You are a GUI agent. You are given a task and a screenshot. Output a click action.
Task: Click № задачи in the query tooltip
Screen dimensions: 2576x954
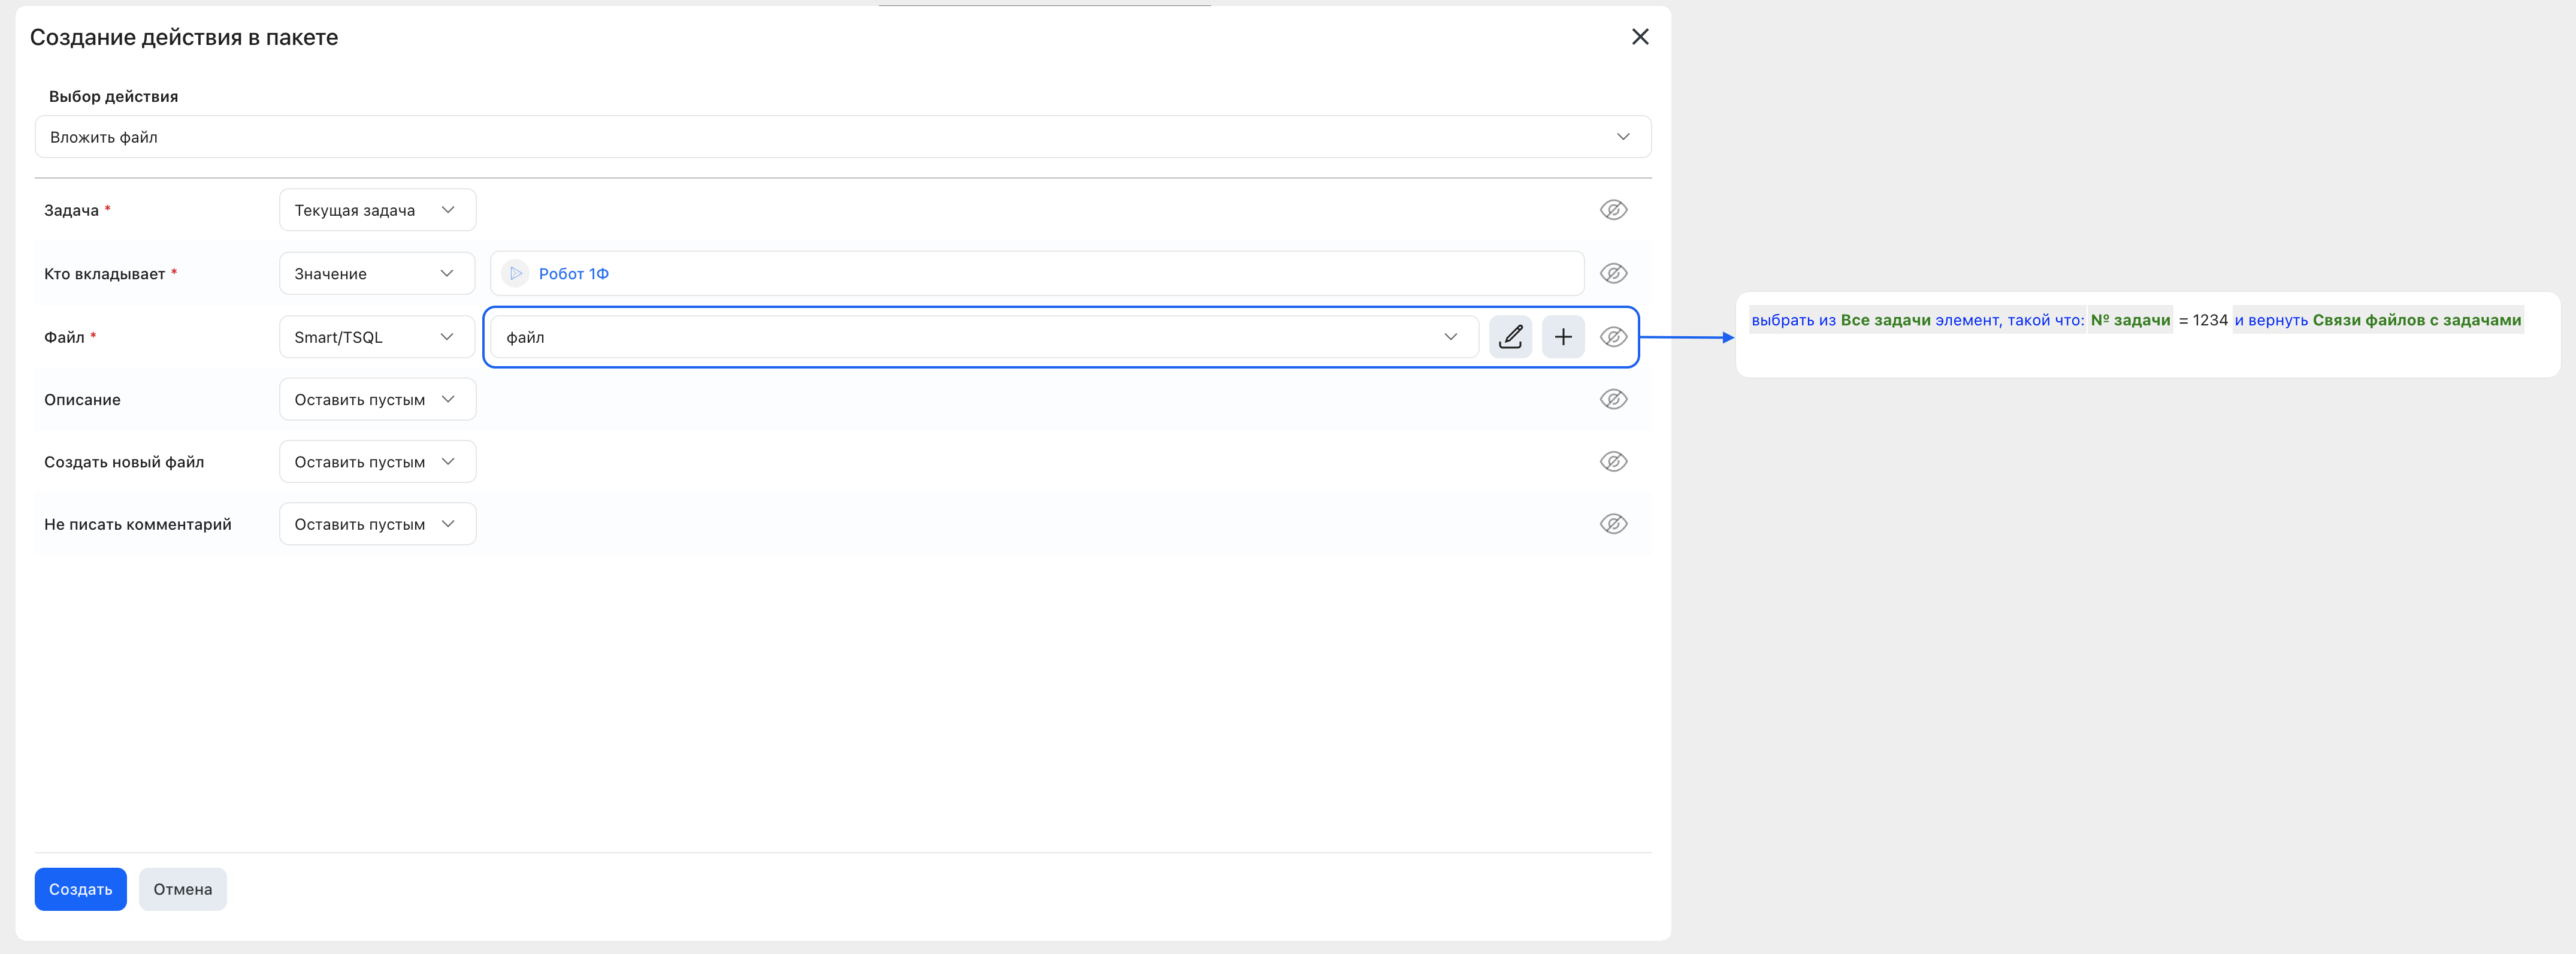click(x=2130, y=320)
